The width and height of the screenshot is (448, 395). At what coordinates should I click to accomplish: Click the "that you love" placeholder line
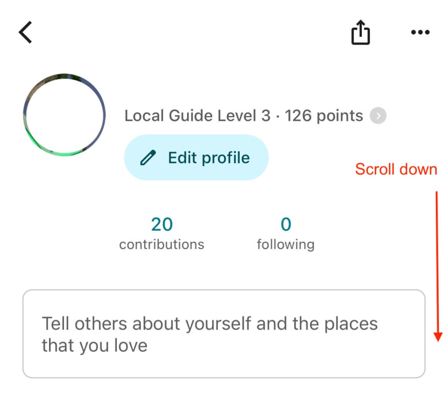tap(94, 346)
